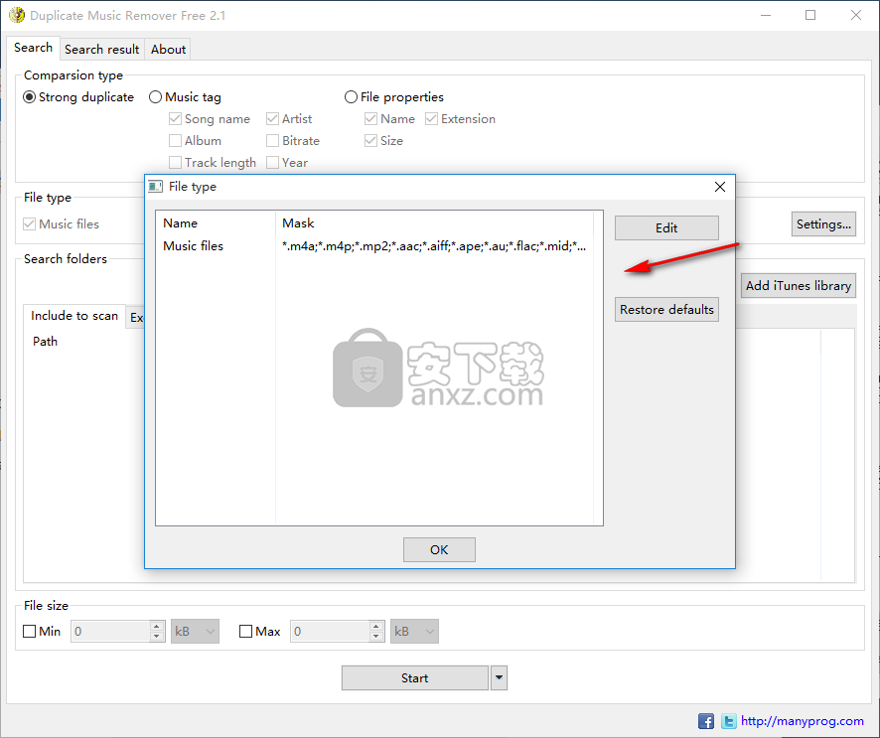
Task: Increase the Max size spinner value
Action: tap(376, 626)
